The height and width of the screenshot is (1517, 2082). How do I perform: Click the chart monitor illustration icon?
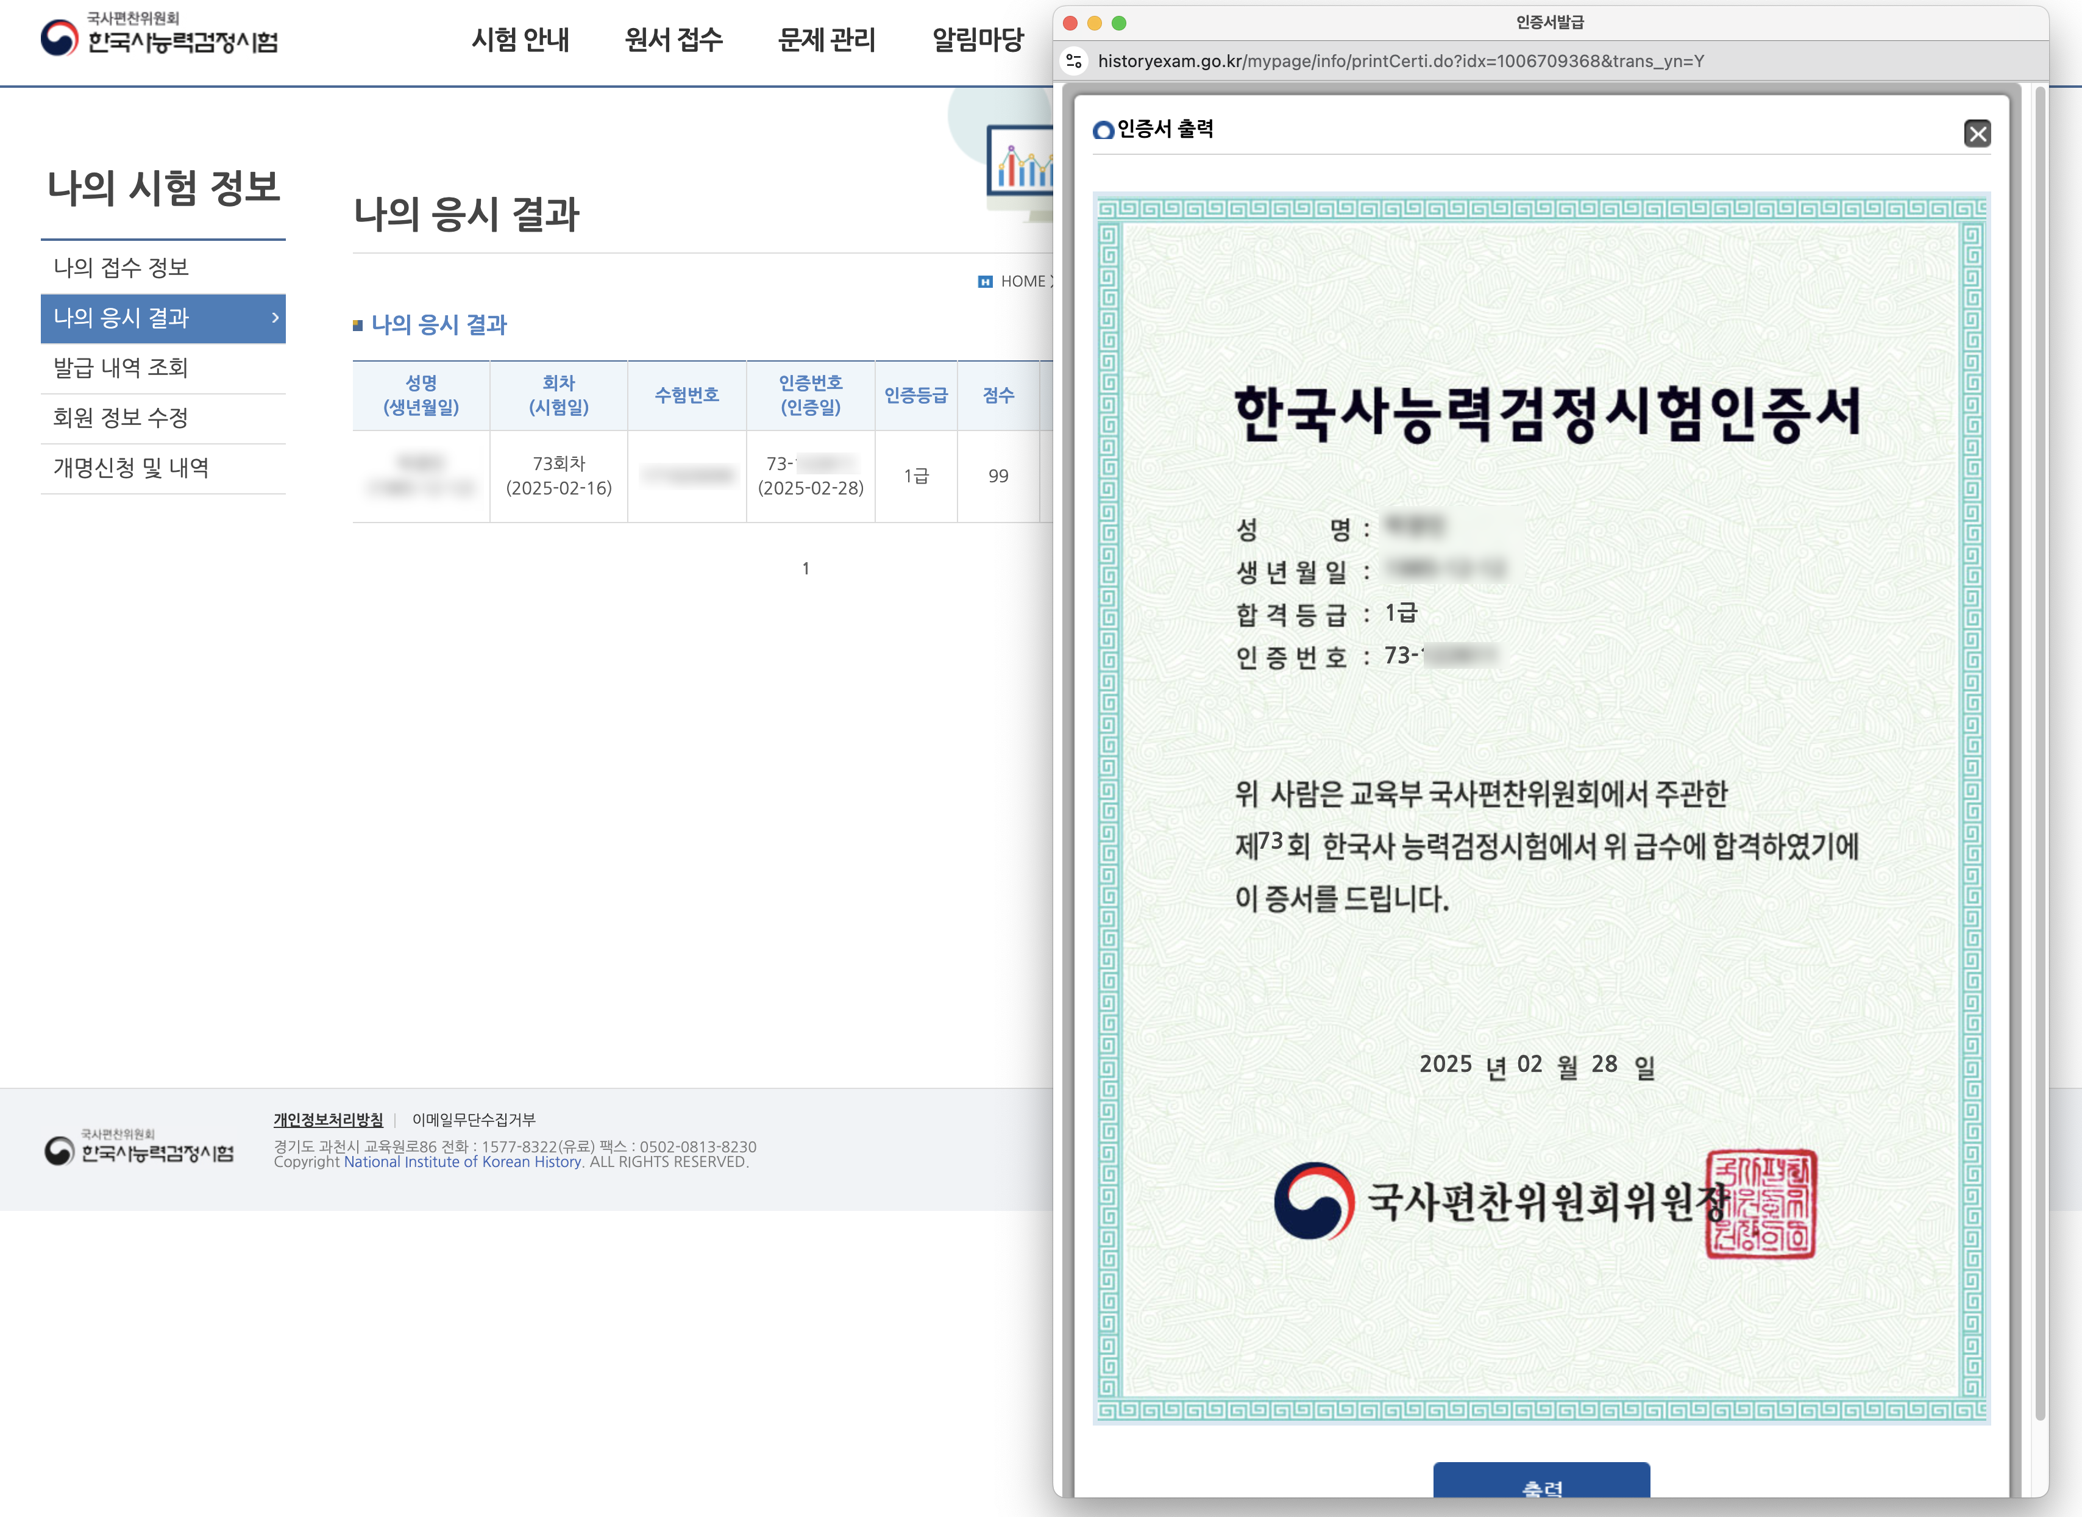click(x=1021, y=168)
